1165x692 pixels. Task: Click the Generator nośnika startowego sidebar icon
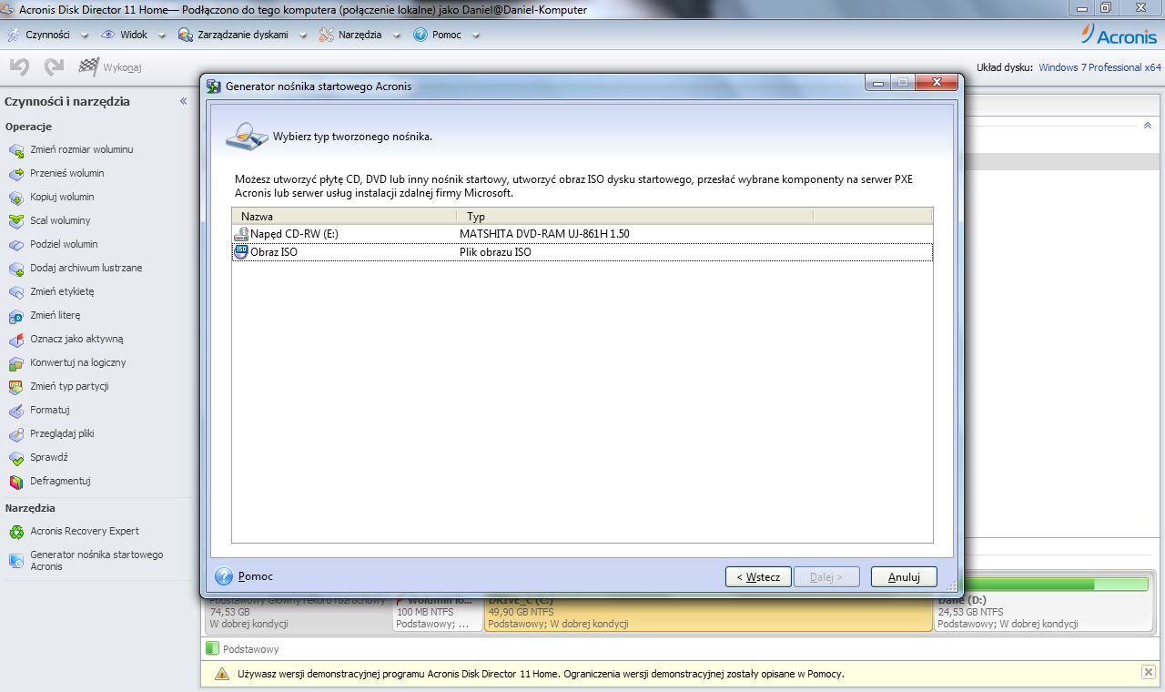(15, 561)
